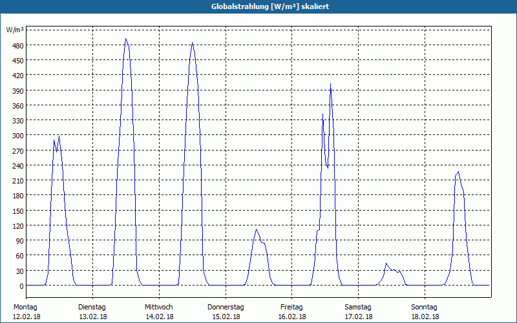Click the chart title "Globalstrahlung [W/m²] skaliert"

point(270,6)
